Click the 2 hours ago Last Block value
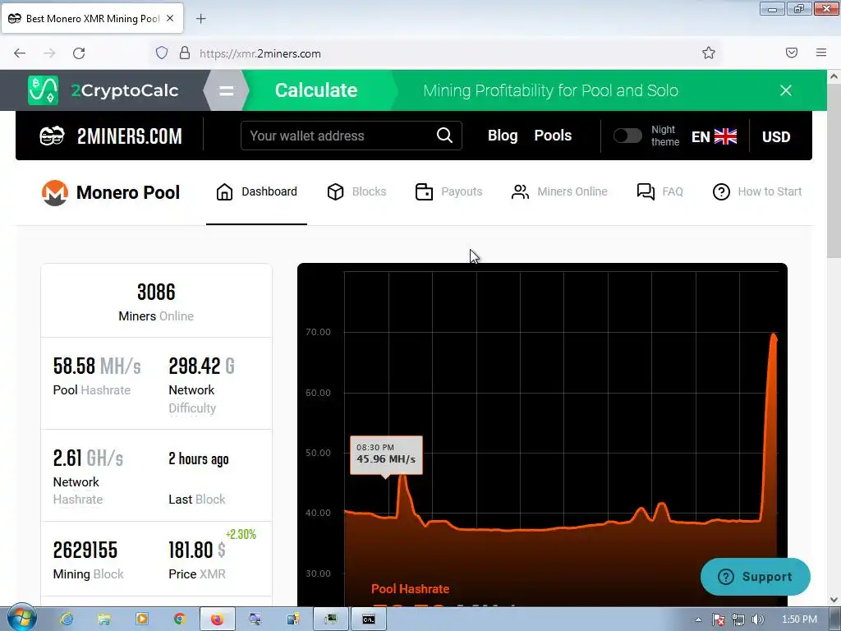The width and height of the screenshot is (841, 631). 199,458
